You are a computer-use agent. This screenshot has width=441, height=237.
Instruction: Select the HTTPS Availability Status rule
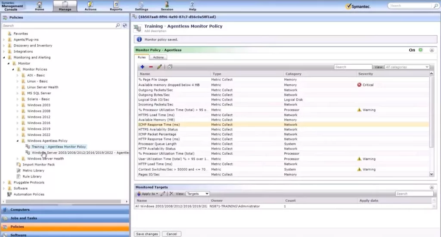point(283,129)
